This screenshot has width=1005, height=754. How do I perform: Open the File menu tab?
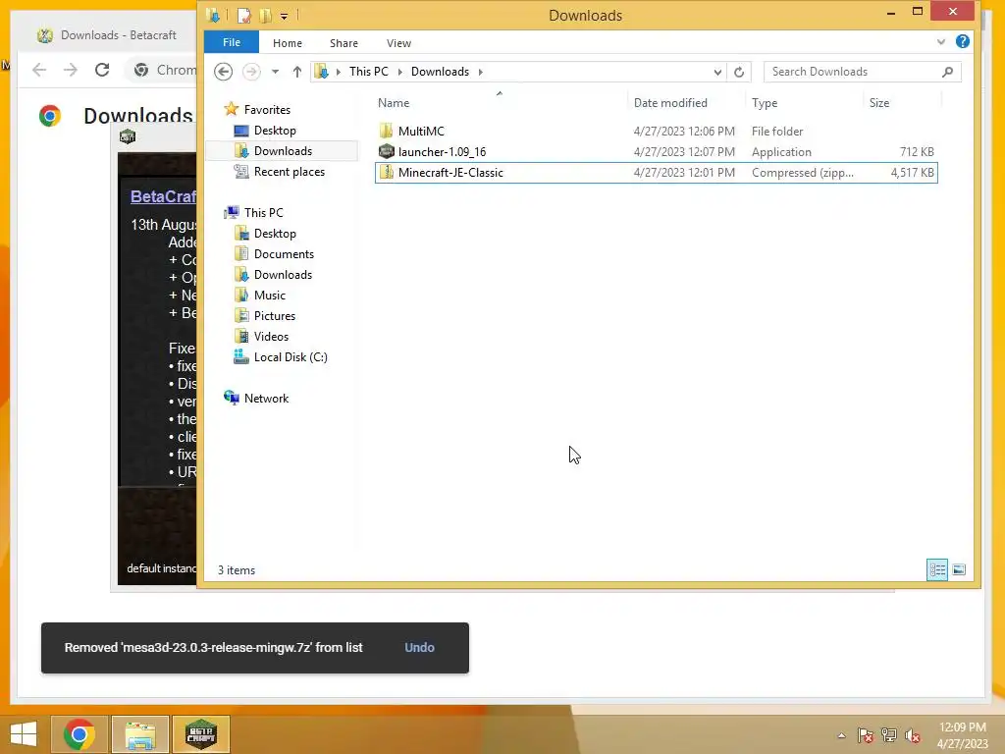click(x=232, y=42)
